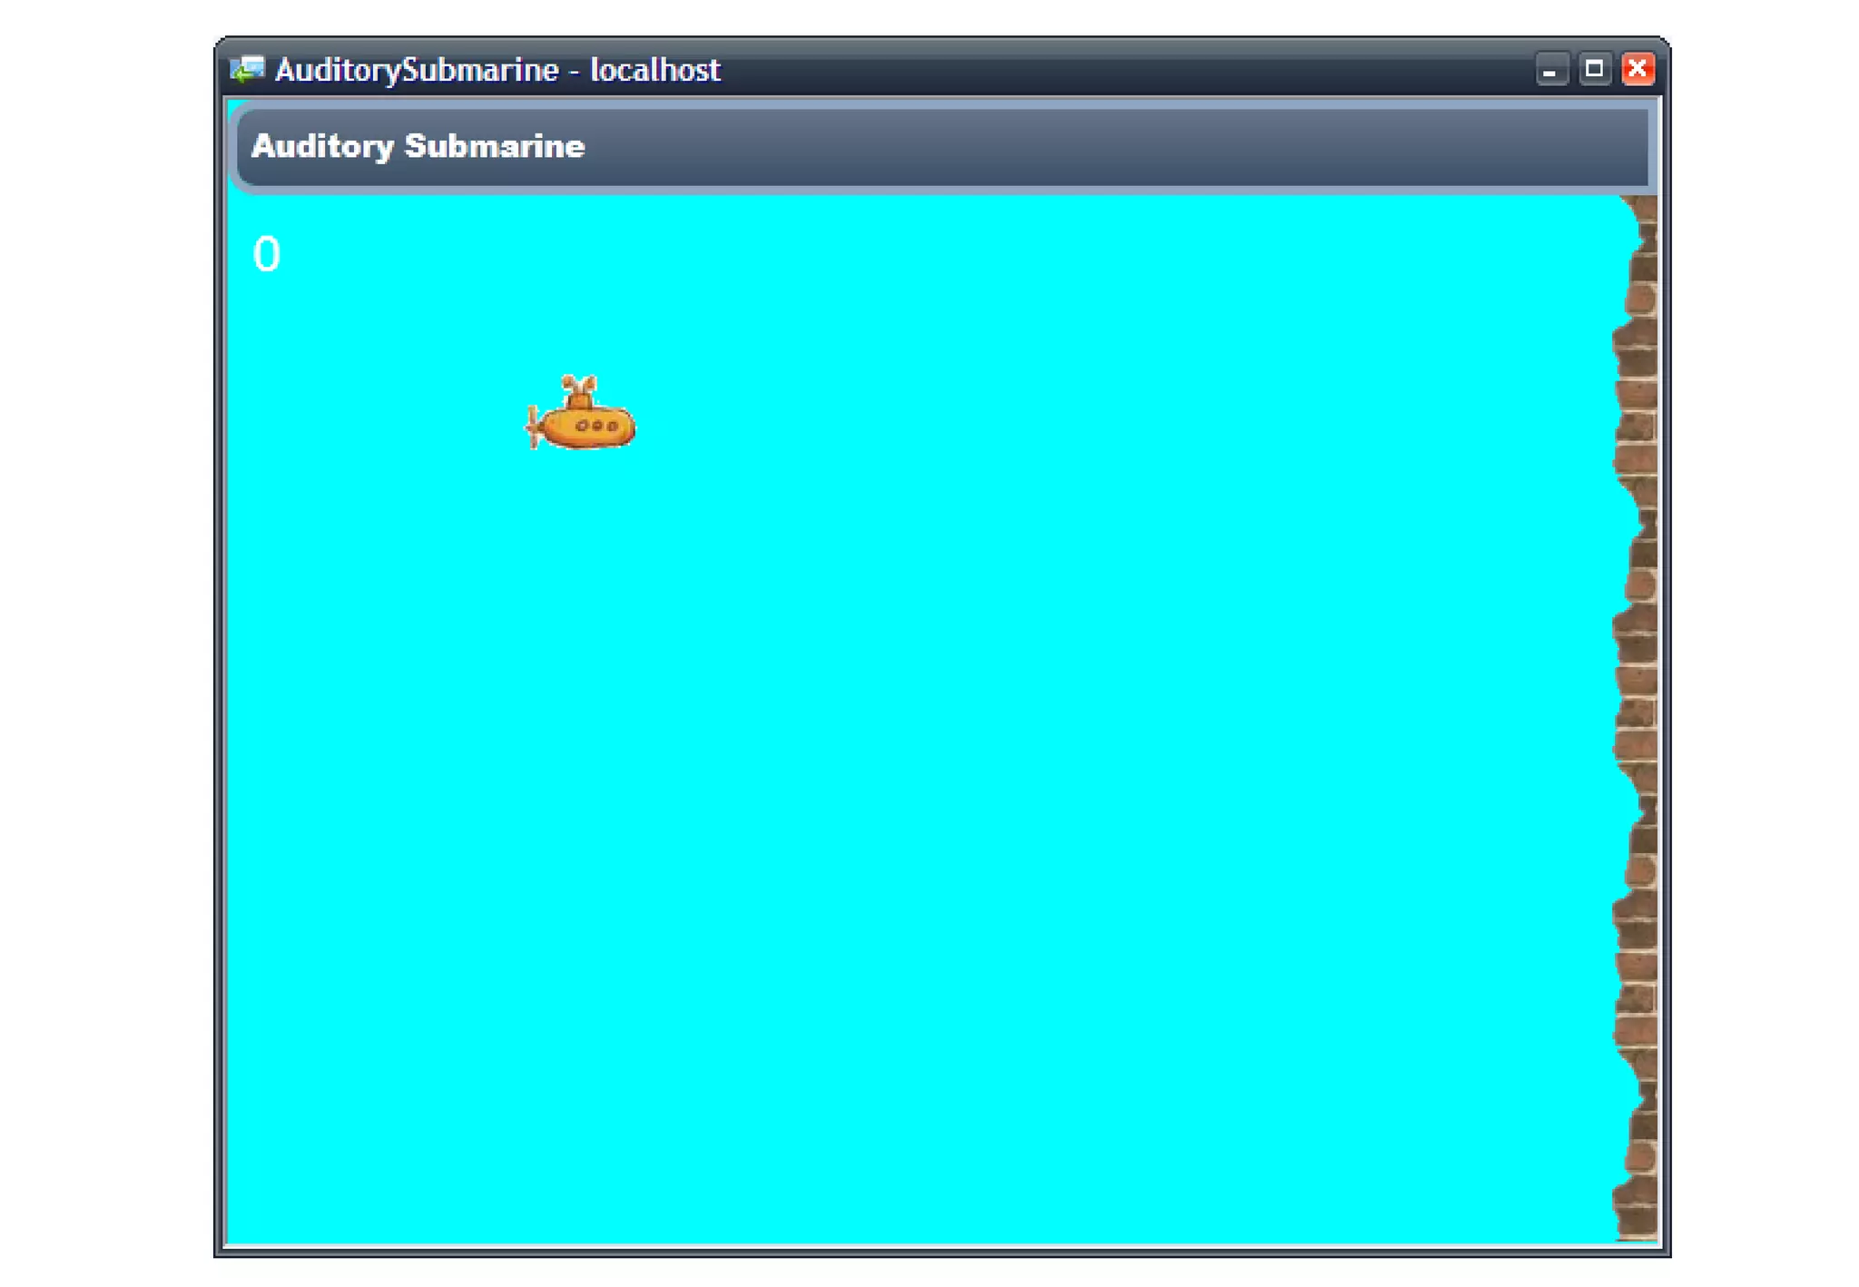The image size is (1859, 1287).
Task: Click the score counter showing 0
Action: (x=266, y=254)
